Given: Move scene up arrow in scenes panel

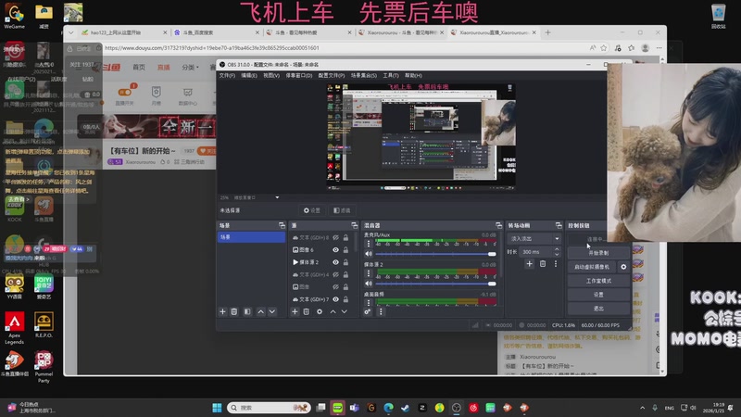Looking at the screenshot, I should (261, 311).
